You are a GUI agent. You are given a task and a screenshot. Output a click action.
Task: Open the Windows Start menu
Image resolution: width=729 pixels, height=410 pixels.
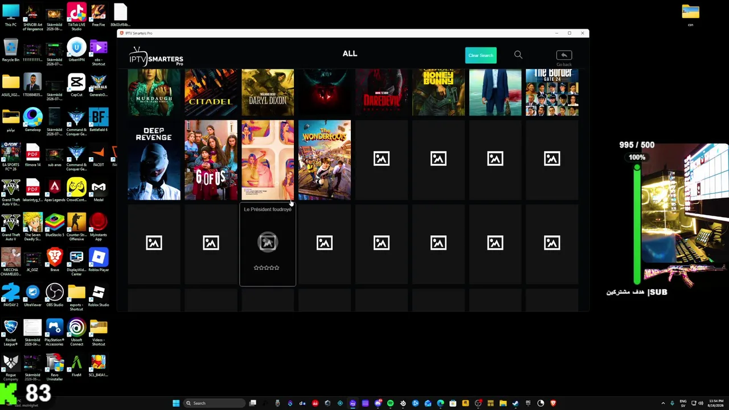176,403
